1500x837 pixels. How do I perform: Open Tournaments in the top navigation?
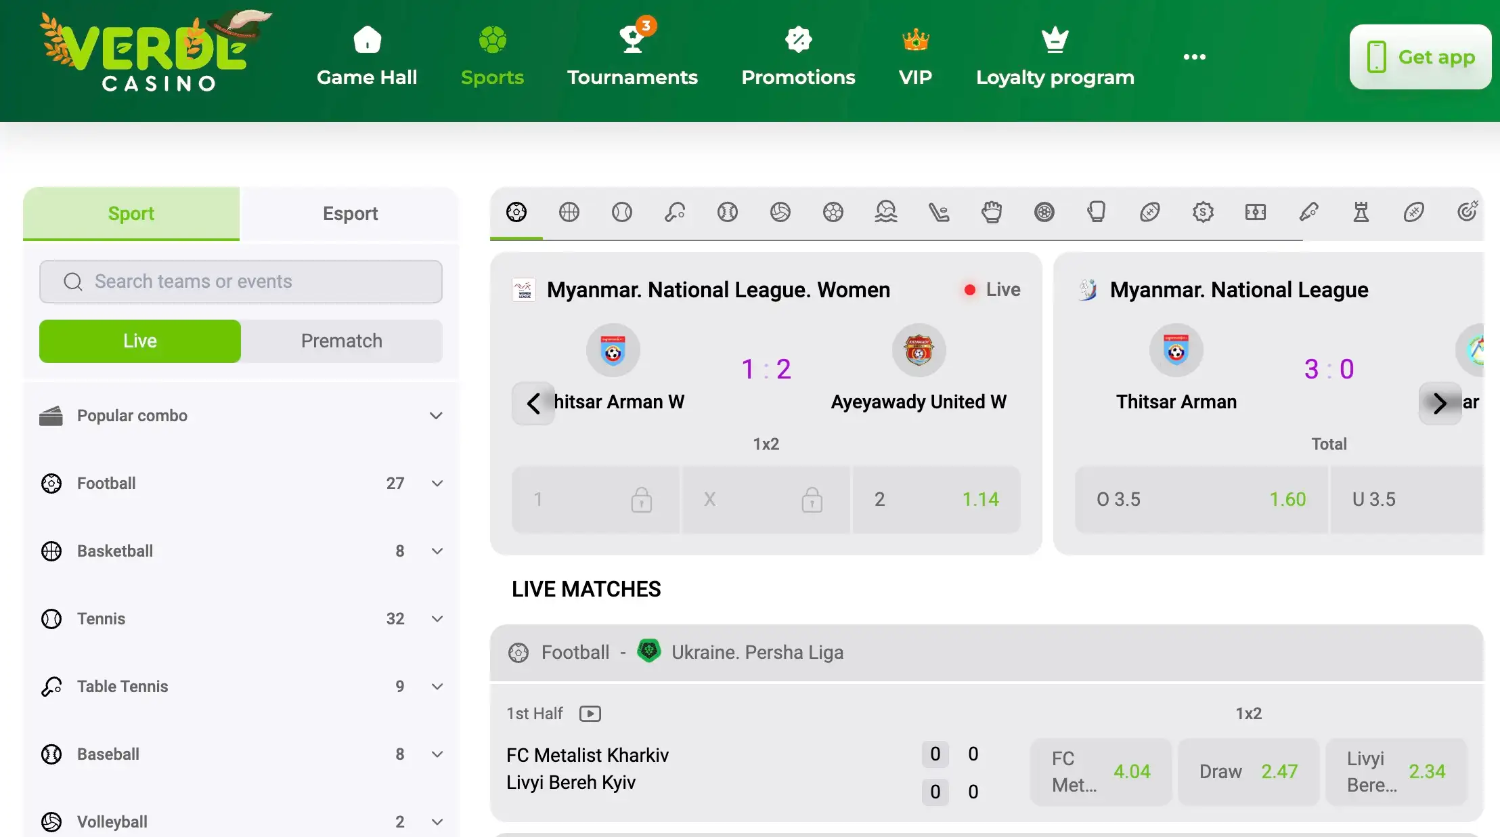point(632,57)
